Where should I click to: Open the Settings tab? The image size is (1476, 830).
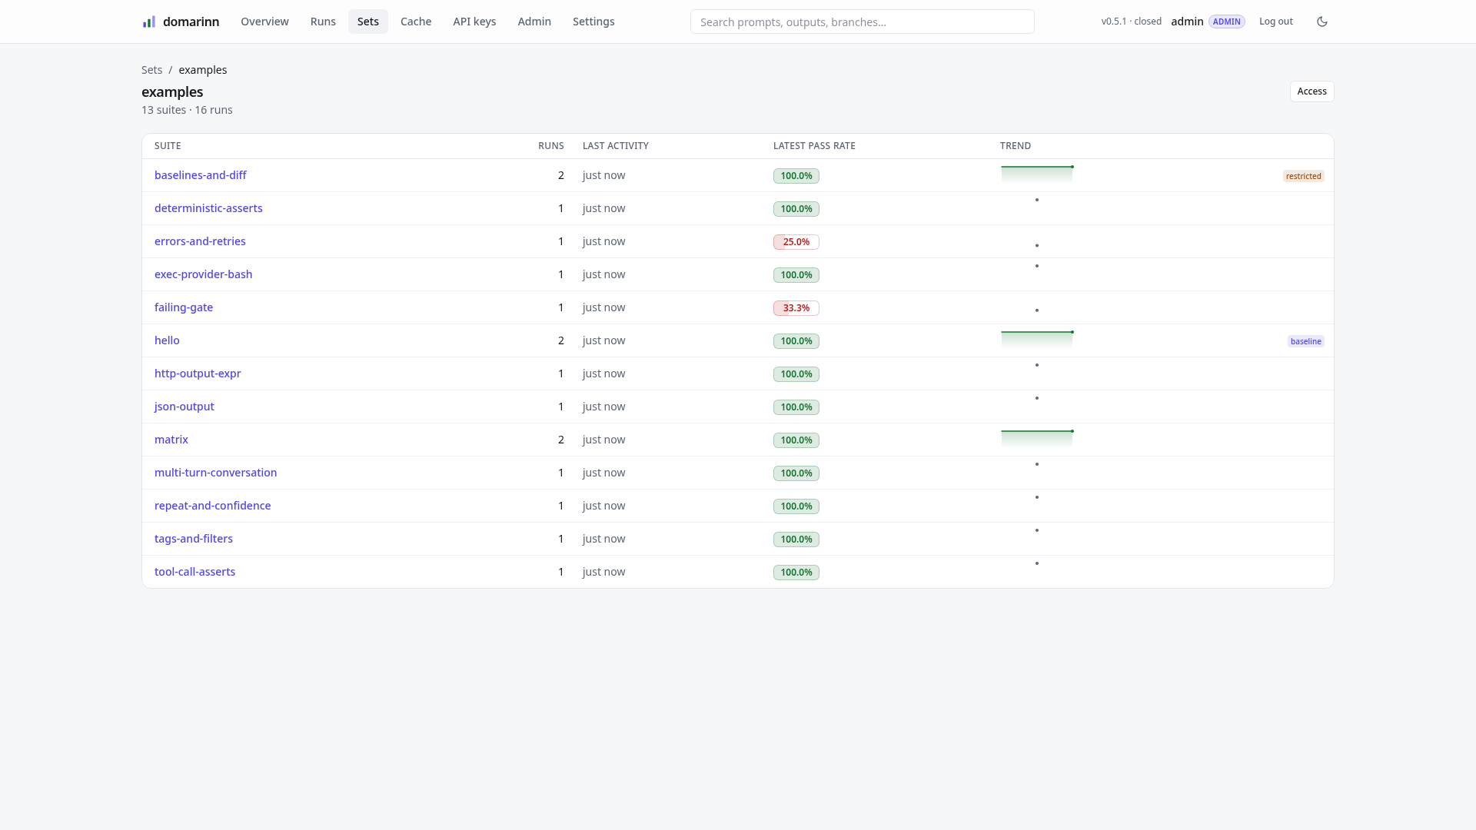point(593,22)
